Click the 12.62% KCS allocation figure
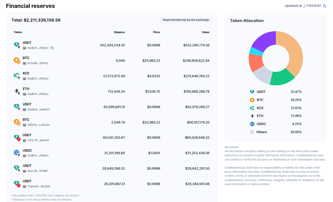Screen dimensions: 333x202 (x=296, y=108)
